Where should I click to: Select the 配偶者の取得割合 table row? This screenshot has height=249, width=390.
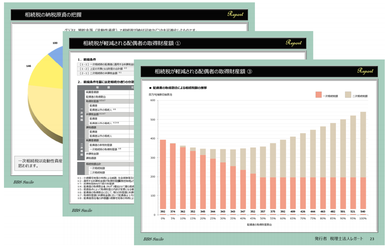pos(105,97)
